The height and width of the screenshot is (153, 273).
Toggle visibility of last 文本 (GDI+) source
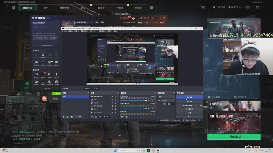point(112,113)
